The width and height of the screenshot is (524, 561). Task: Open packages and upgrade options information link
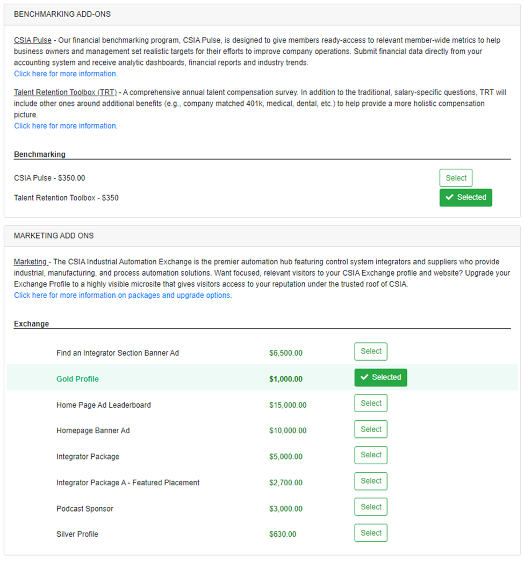pyautogui.click(x=123, y=295)
